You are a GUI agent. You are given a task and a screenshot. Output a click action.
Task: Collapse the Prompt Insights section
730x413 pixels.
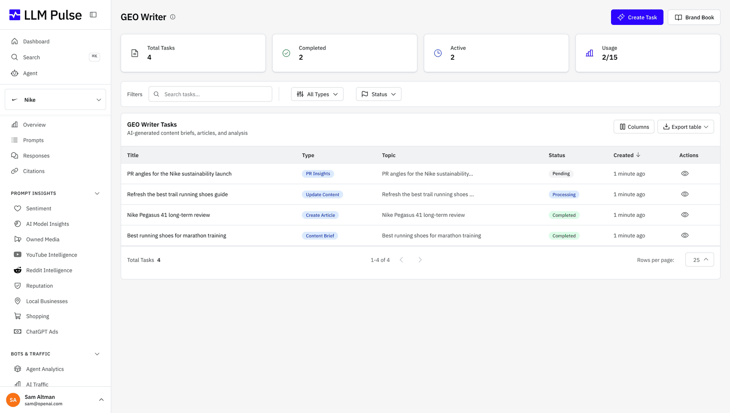pos(97,193)
